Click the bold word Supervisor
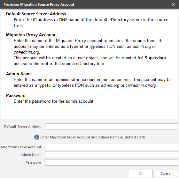 155,58
